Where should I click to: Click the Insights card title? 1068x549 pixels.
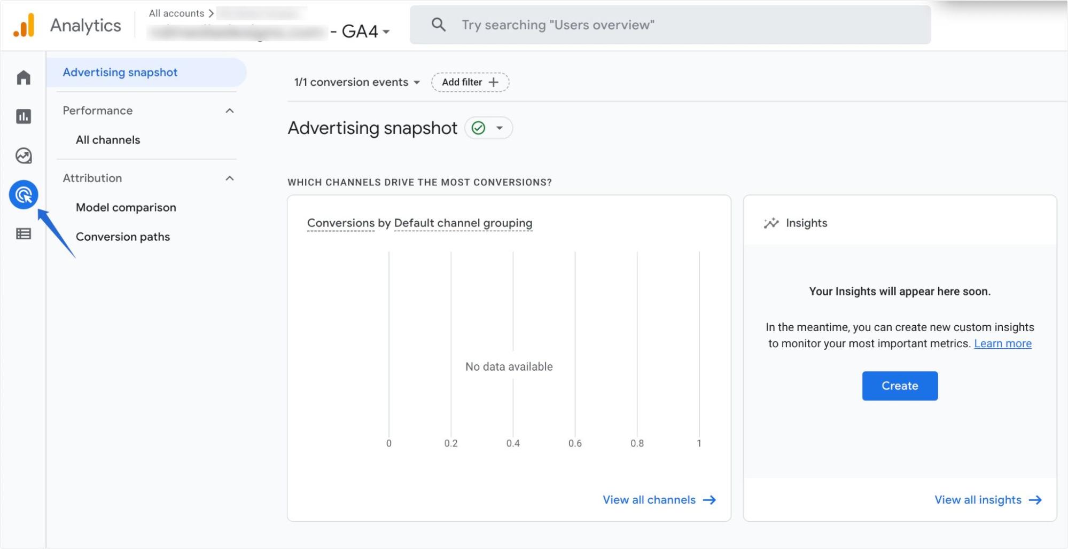pos(806,223)
